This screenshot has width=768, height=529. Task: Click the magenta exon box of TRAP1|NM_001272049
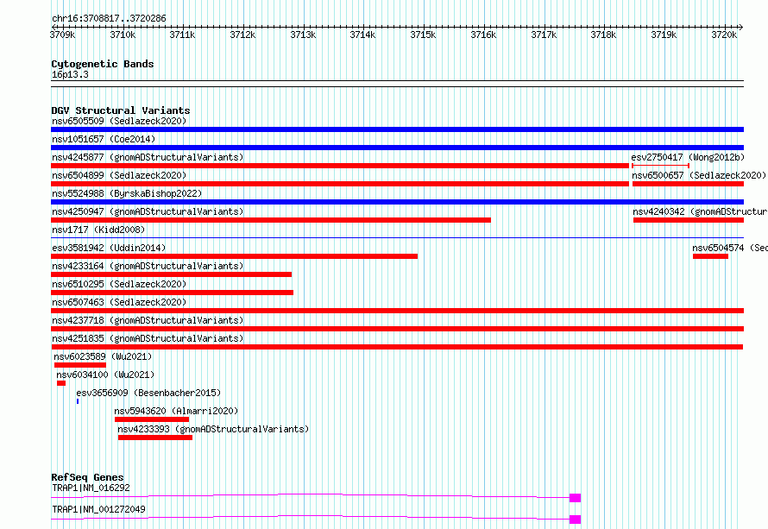(x=575, y=520)
